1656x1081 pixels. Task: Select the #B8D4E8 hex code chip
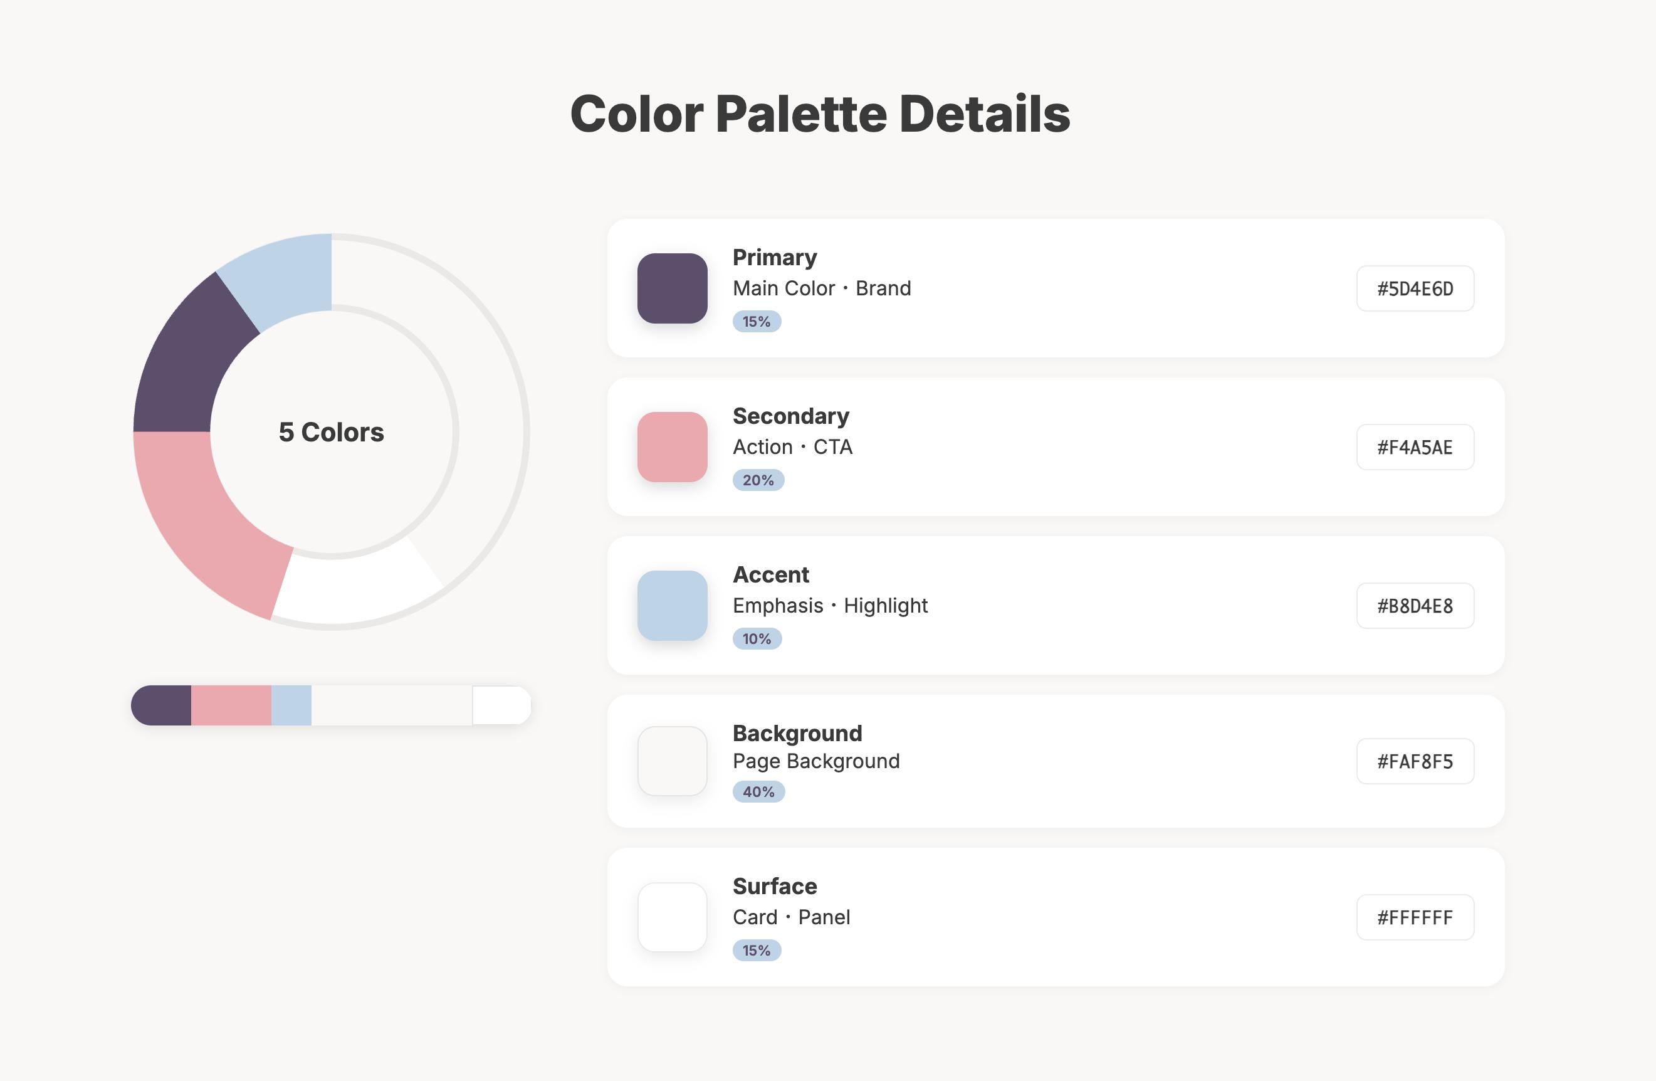coord(1415,606)
